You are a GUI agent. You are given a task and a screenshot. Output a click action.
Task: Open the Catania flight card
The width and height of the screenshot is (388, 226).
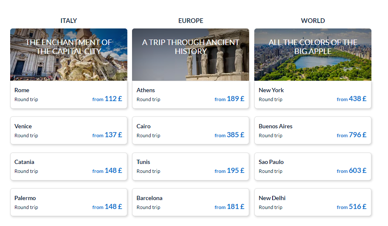pos(68,166)
